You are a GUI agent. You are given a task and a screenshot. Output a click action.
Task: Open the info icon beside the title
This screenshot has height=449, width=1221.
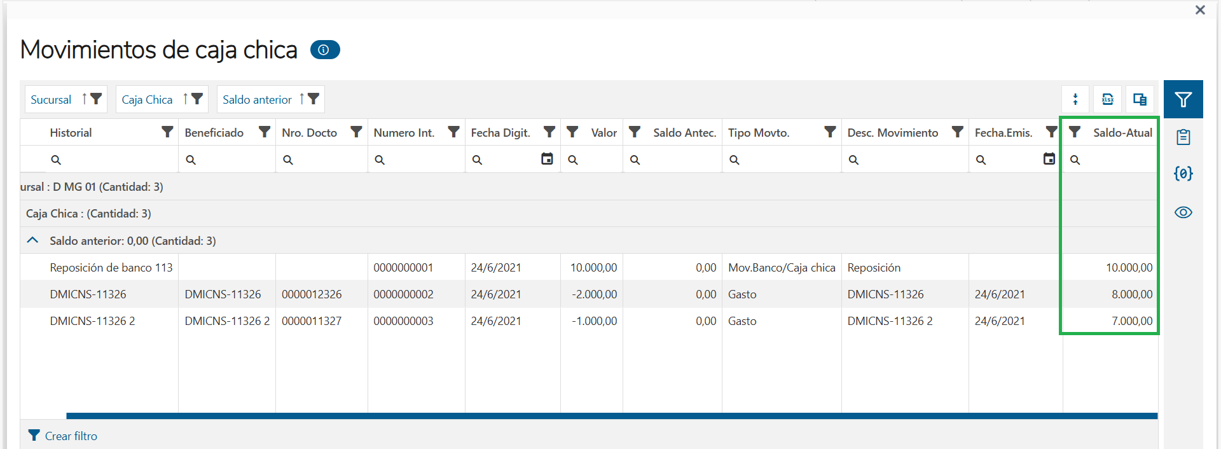[324, 50]
